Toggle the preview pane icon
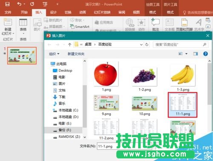Viewport: 213px width, 161px height. (196, 54)
